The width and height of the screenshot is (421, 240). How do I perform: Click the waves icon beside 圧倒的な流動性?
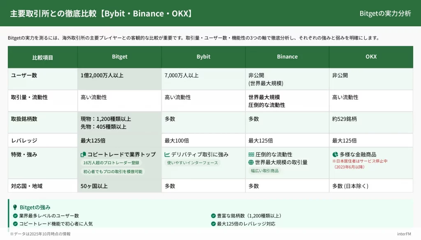[x=251, y=155]
